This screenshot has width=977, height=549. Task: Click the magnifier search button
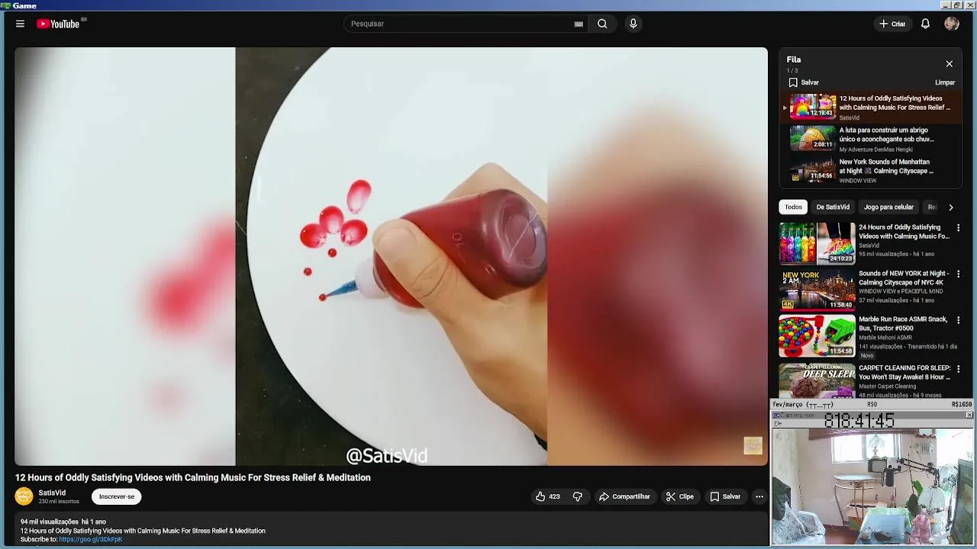pyautogui.click(x=602, y=24)
